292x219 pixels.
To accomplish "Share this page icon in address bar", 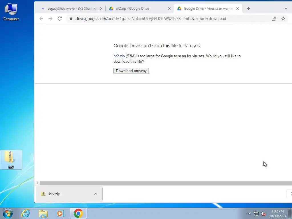I will click(x=274, y=19).
